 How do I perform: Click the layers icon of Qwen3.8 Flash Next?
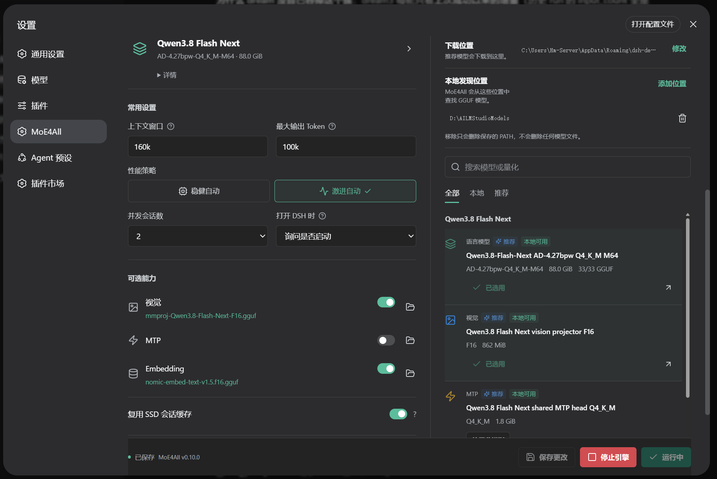[x=140, y=49]
